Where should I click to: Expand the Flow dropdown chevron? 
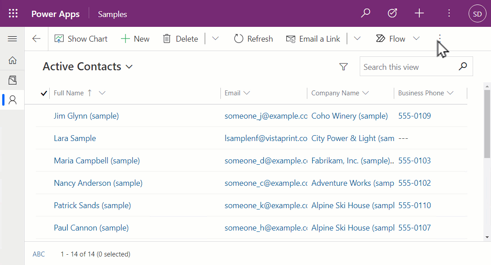(416, 38)
